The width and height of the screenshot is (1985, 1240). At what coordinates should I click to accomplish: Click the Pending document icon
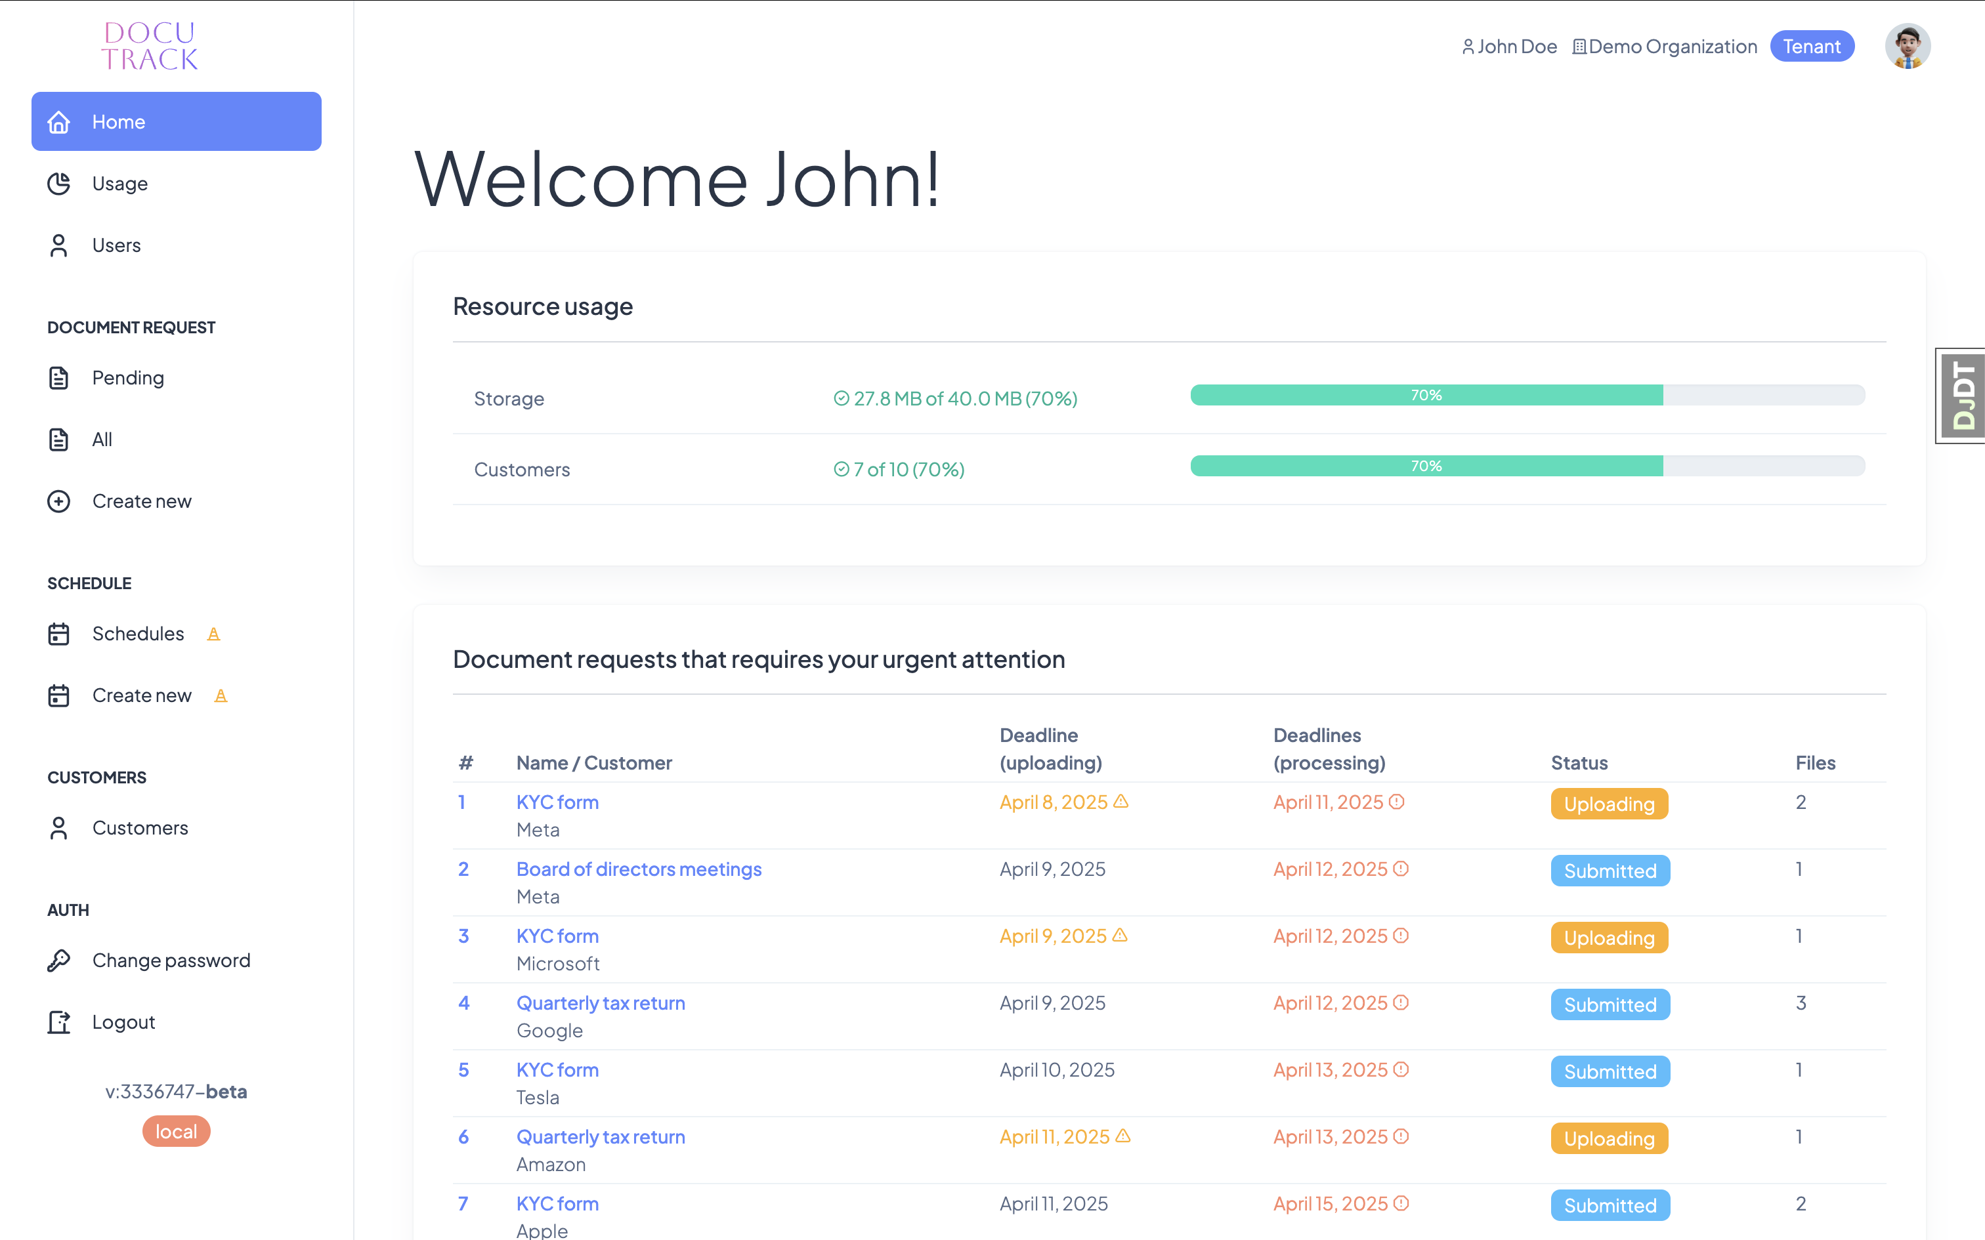pos(58,378)
